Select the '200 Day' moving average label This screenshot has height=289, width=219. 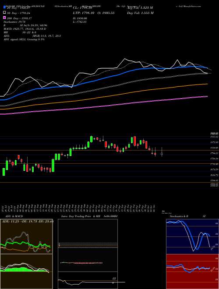[19, 18]
